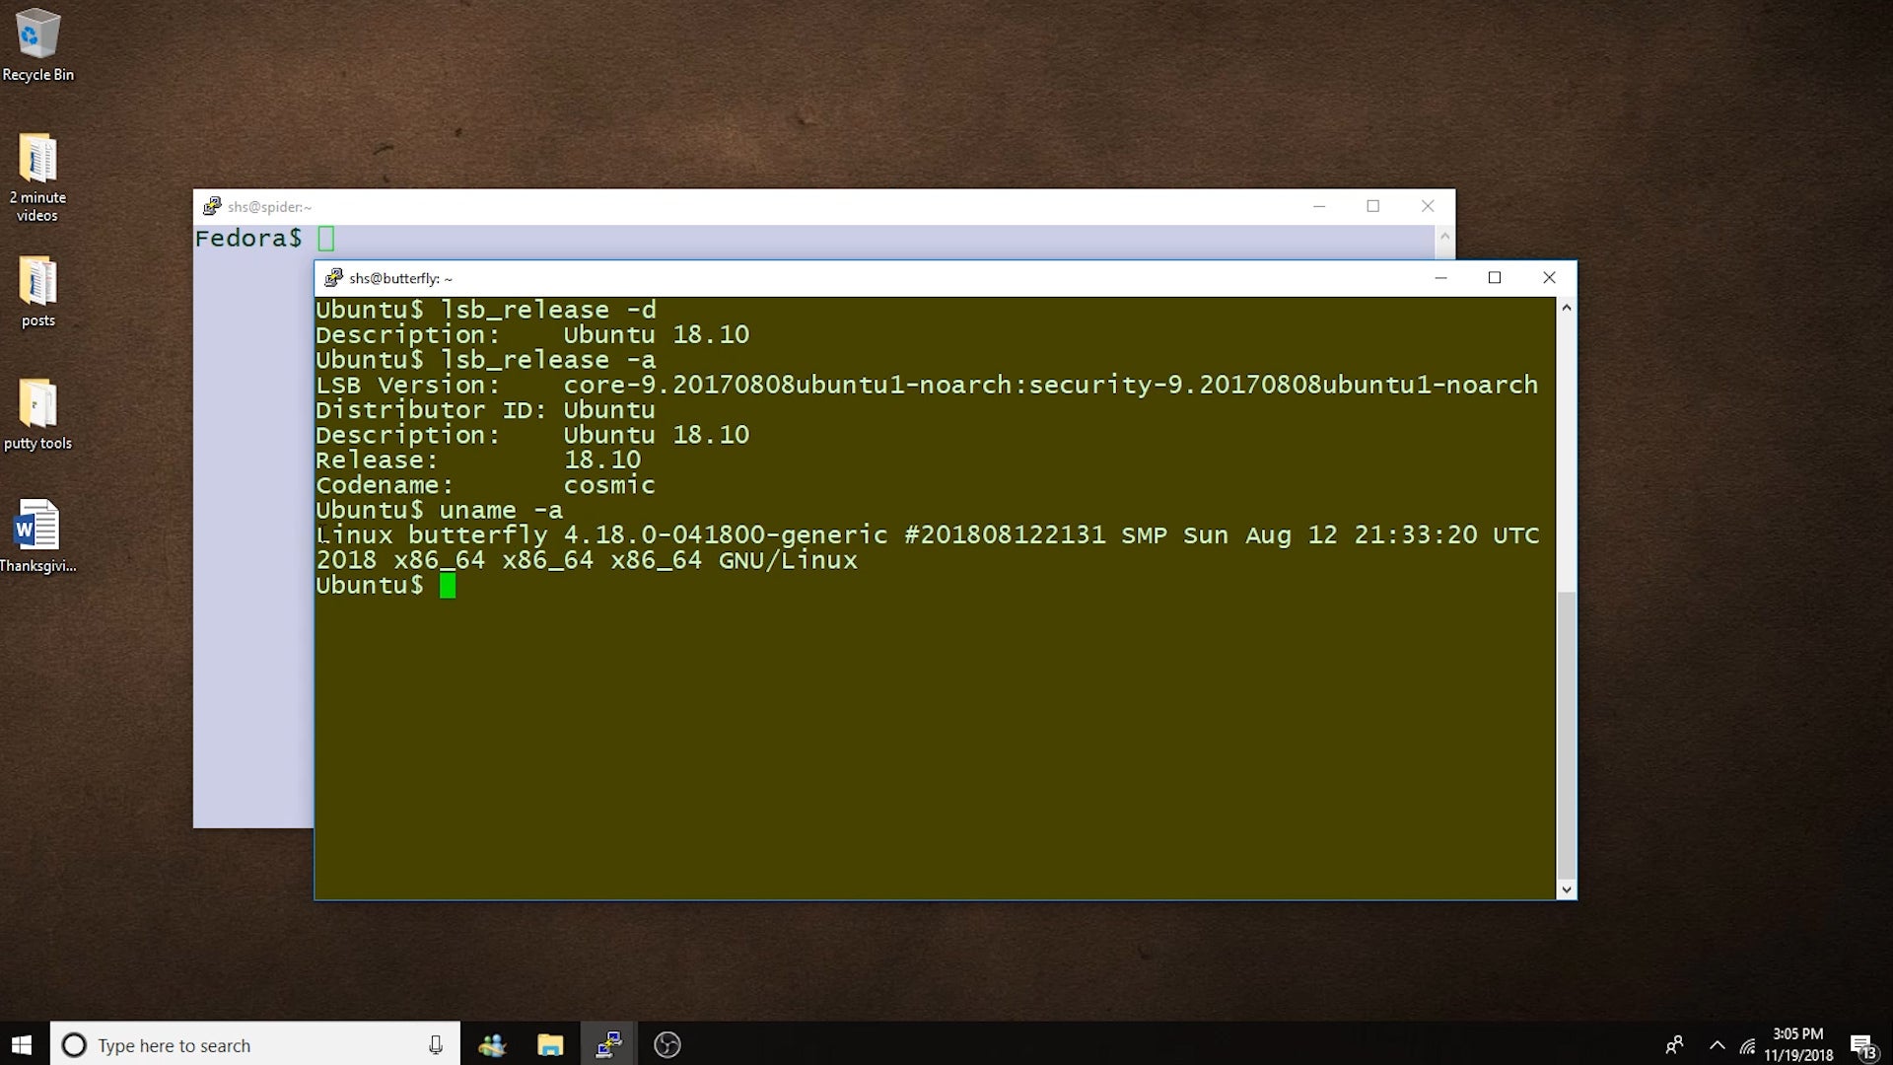The height and width of the screenshot is (1065, 1893).
Task: Select the 'posts' desktop folder
Action: tap(37, 292)
